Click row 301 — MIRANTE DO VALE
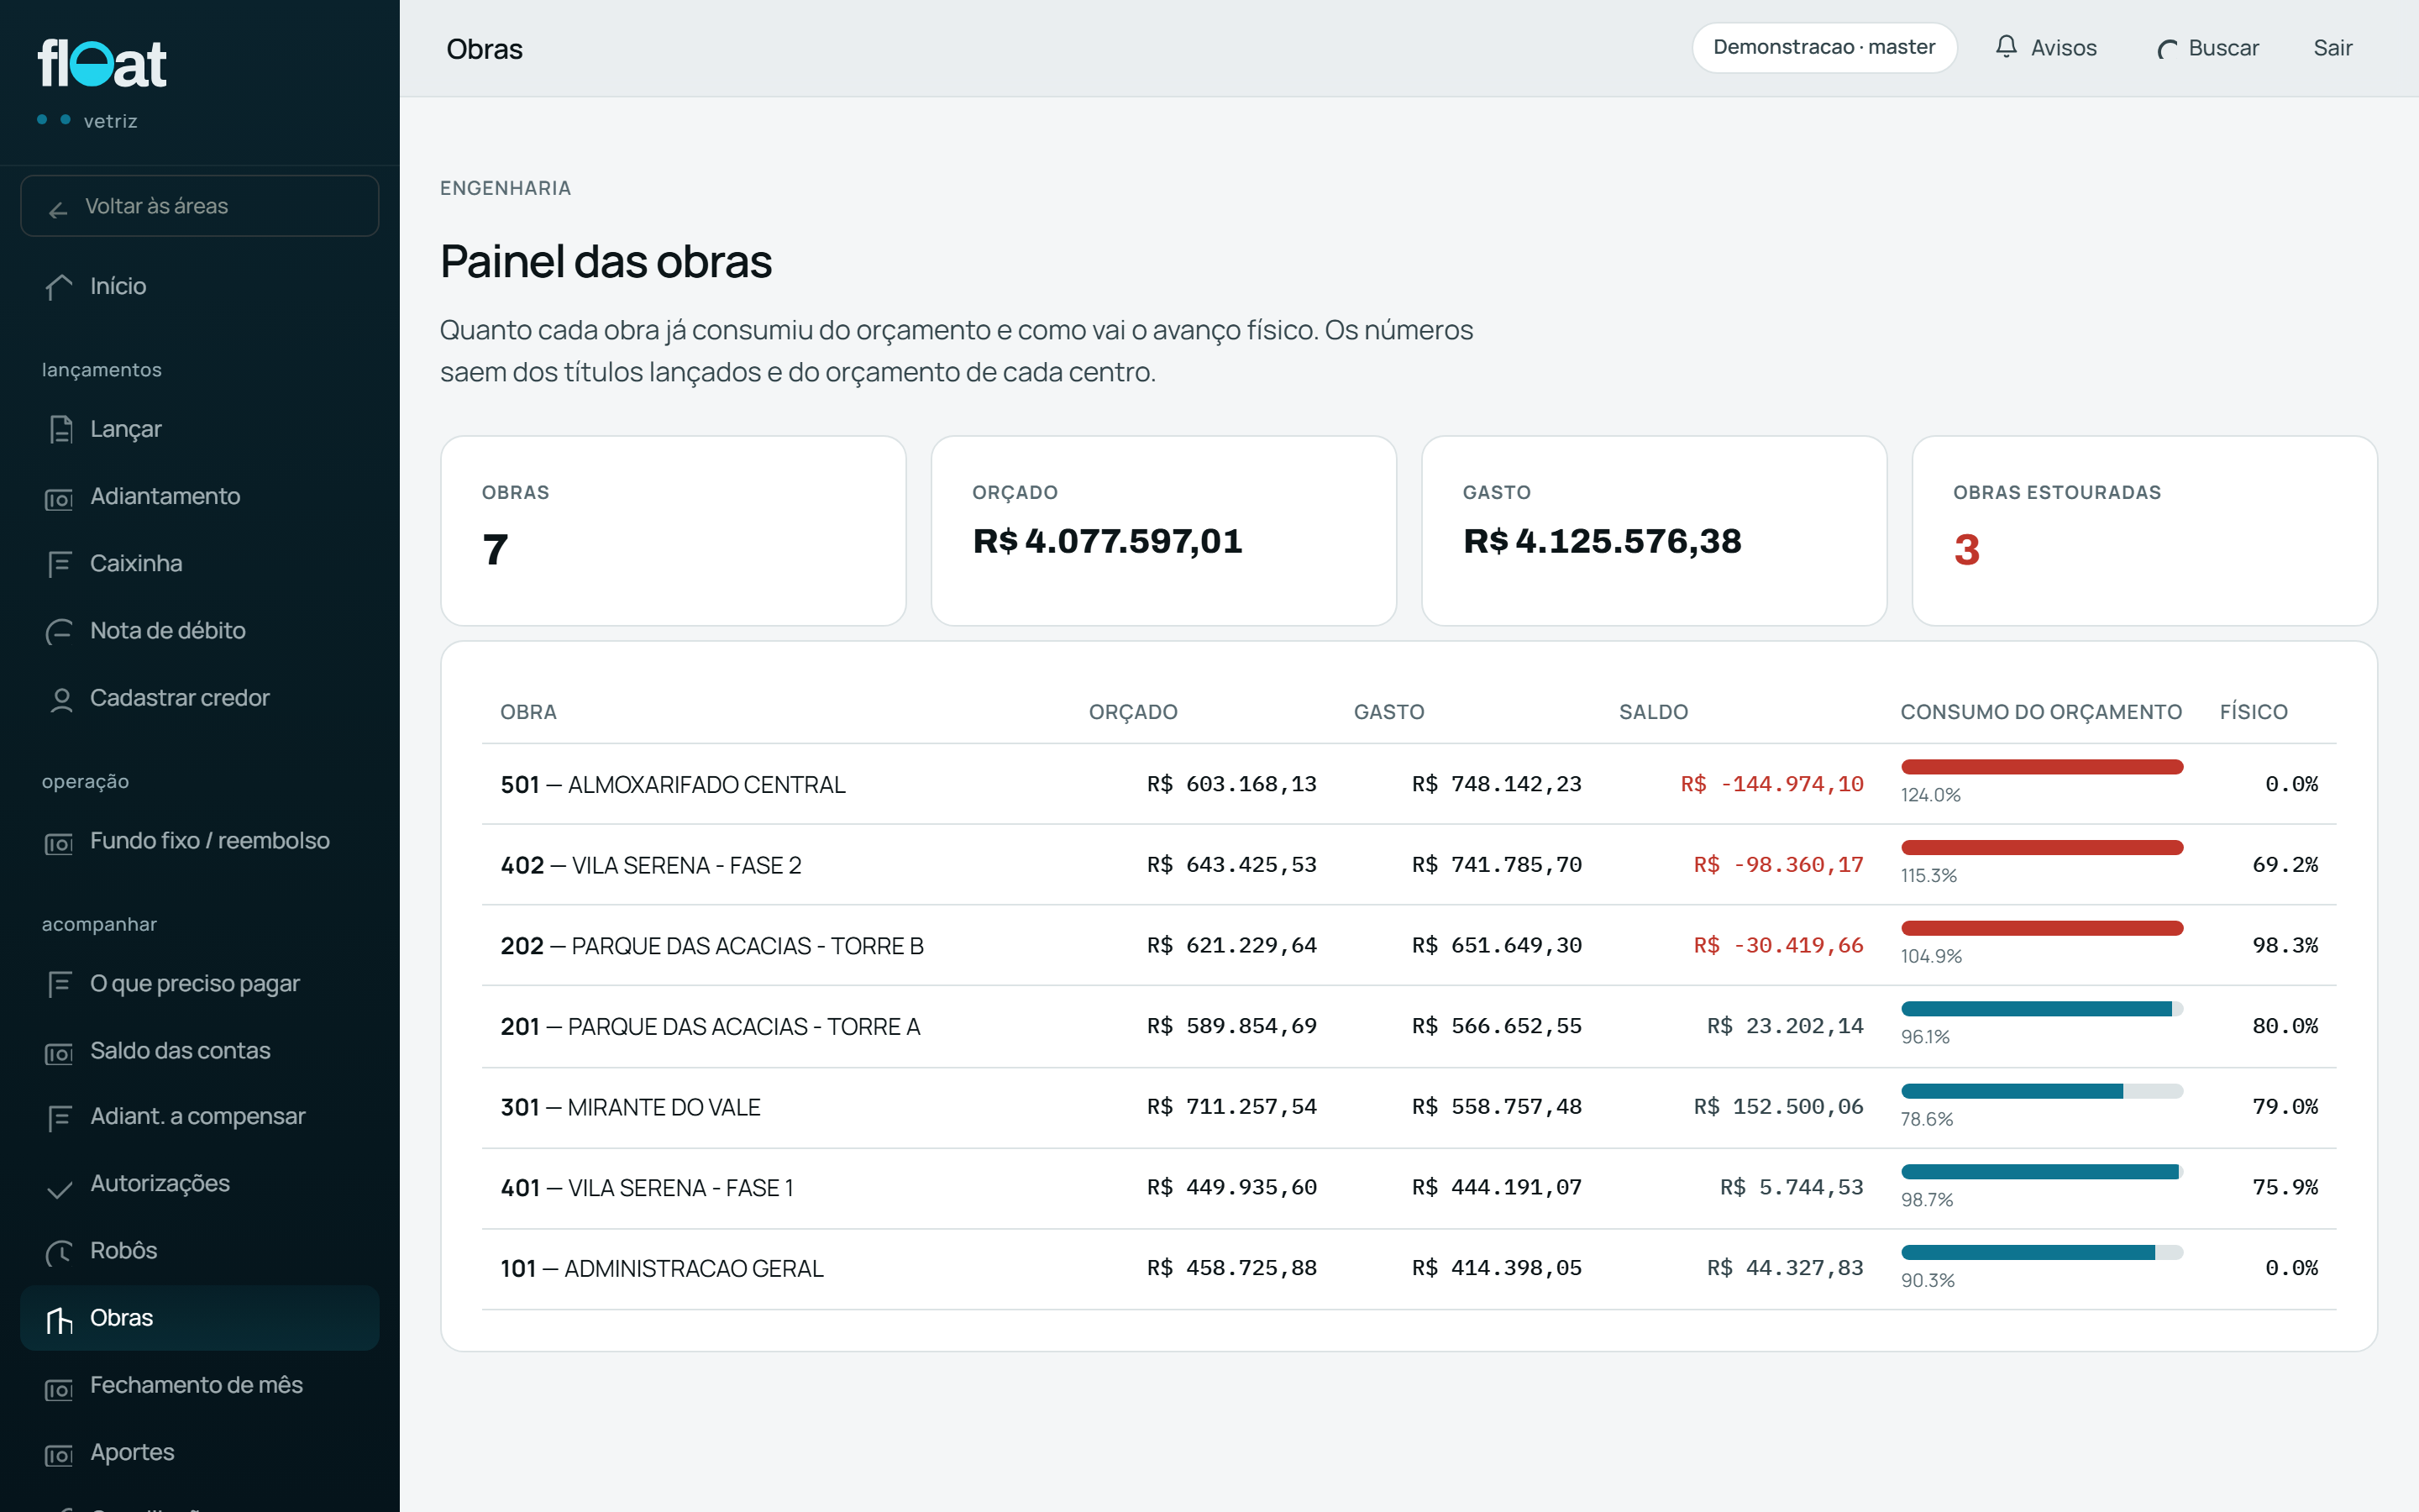The width and height of the screenshot is (2419, 1512). point(1409,1108)
